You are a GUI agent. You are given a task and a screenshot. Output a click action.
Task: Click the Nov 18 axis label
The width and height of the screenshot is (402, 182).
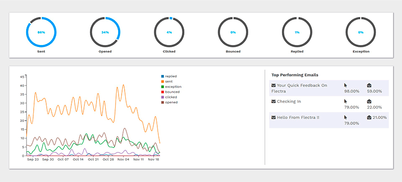tap(153, 159)
